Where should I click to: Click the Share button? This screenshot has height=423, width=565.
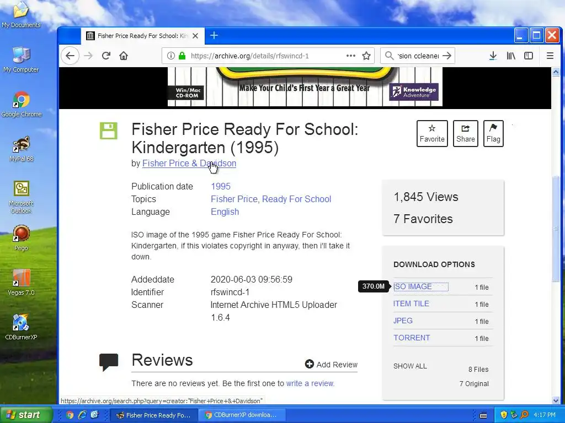click(x=466, y=133)
